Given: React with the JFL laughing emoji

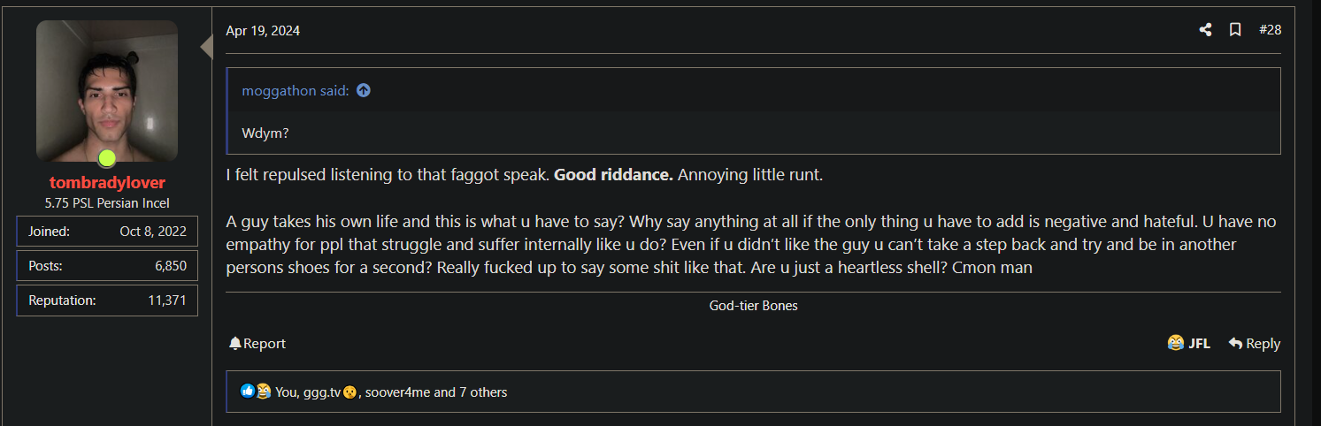Looking at the screenshot, I should (1188, 344).
